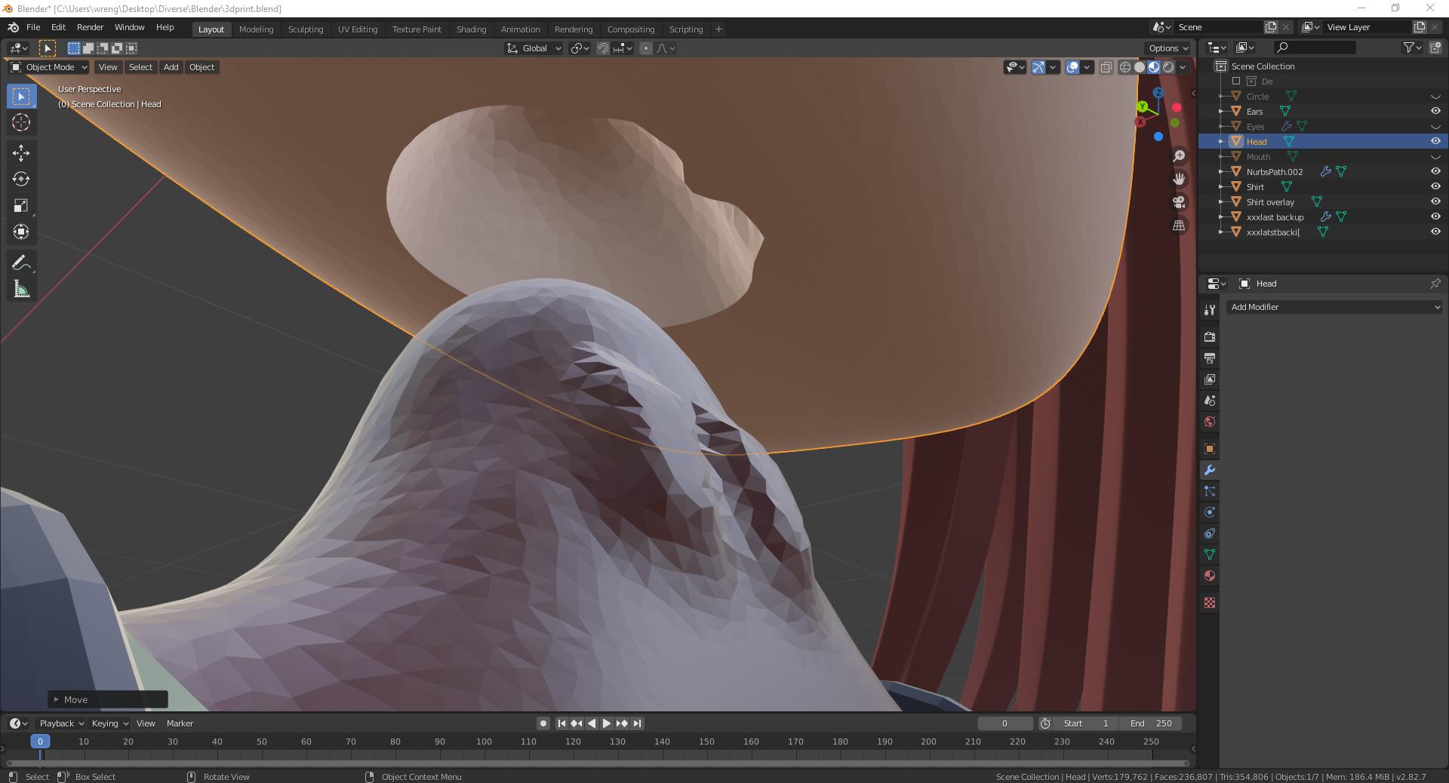Viewport: 1449px width, 783px height.
Task: Toggle X-ray view mode
Action: click(1106, 67)
